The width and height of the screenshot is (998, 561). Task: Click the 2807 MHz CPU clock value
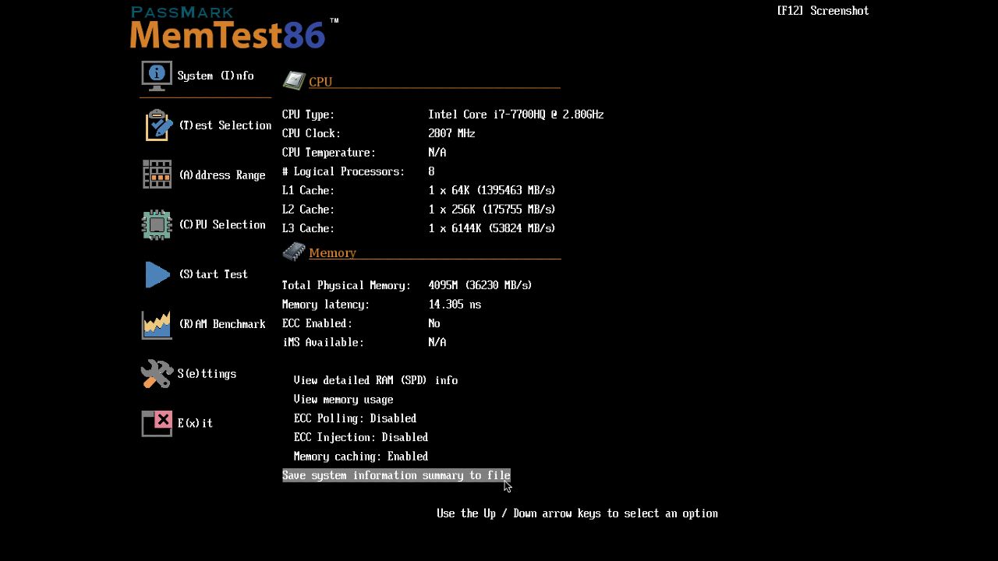point(451,133)
